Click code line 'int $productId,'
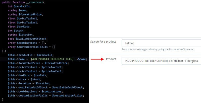The width and height of the screenshot is (201, 103). pyautogui.click(x=19, y=6)
